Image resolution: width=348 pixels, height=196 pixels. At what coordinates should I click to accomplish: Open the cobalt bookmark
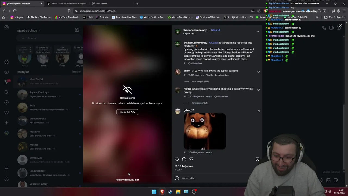(x=88, y=17)
